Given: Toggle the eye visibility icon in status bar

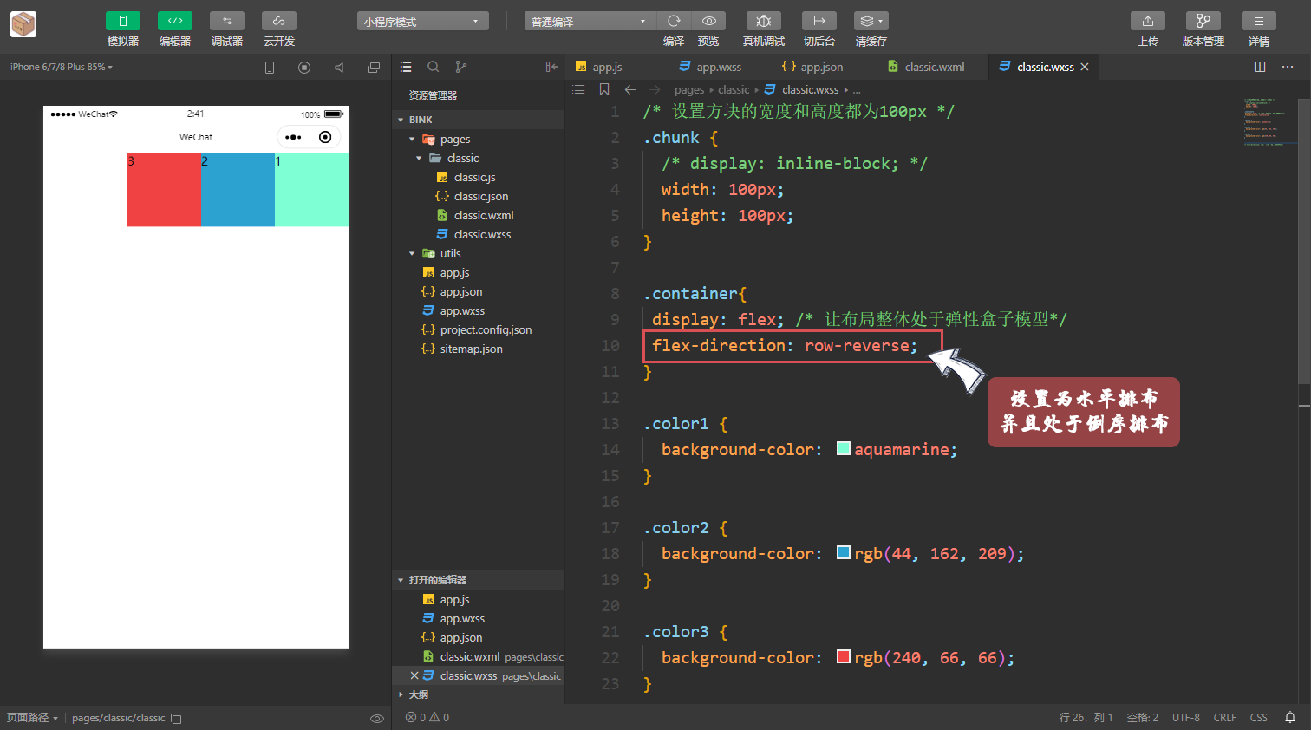Looking at the screenshot, I should 377,718.
